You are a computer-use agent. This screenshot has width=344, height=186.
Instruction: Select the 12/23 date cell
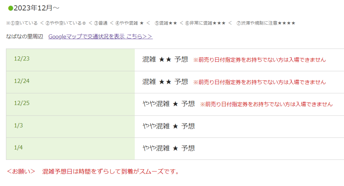[x=22, y=59]
